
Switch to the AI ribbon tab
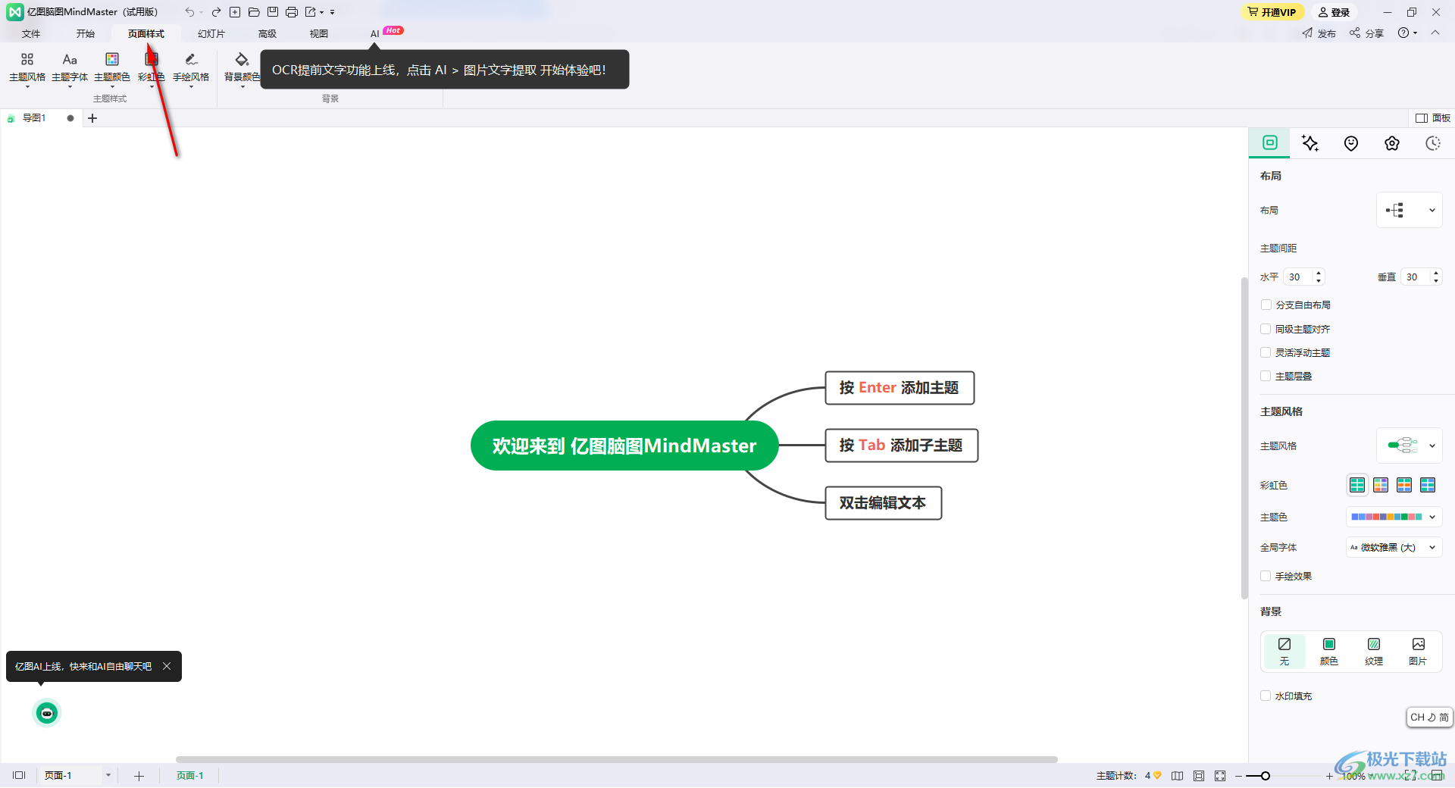point(374,33)
